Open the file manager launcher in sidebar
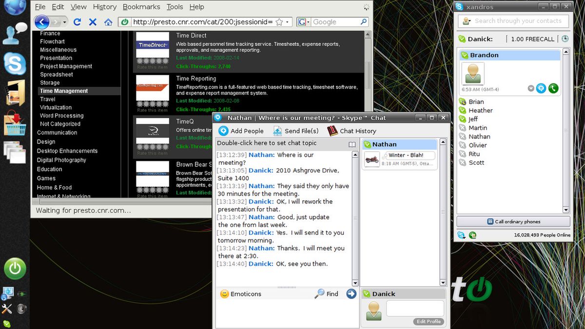This screenshot has width=585, height=329. (15, 93)
